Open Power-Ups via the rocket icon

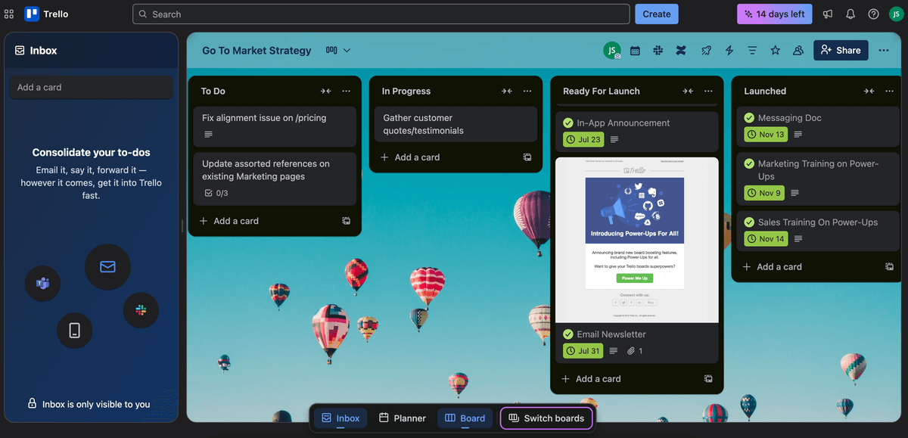pyautogui.click(x=706, y=50)
